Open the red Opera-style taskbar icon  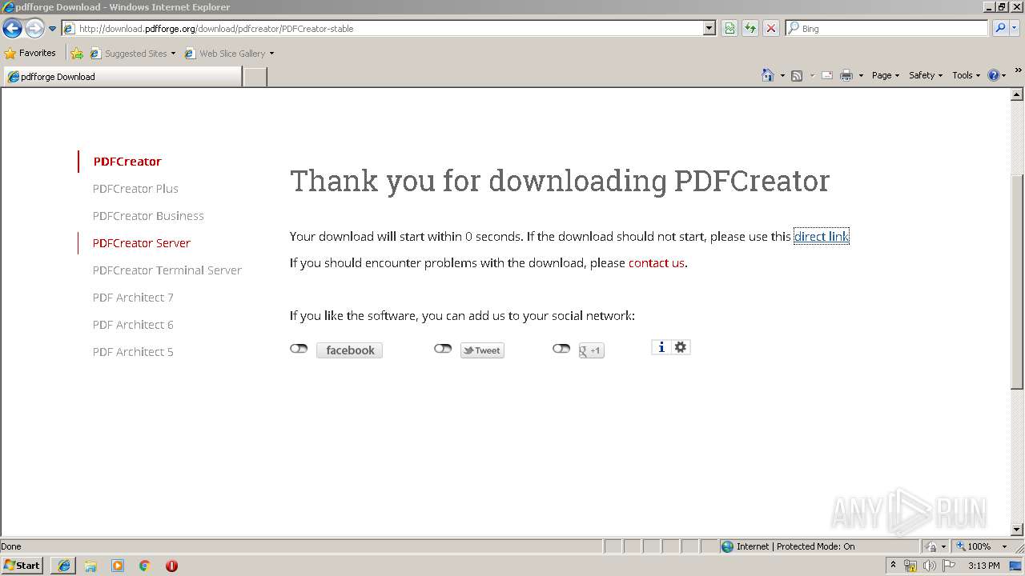(171, 566)
